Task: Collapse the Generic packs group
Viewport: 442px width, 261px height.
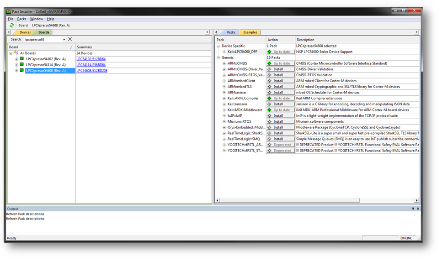Action: coord(218,57)
